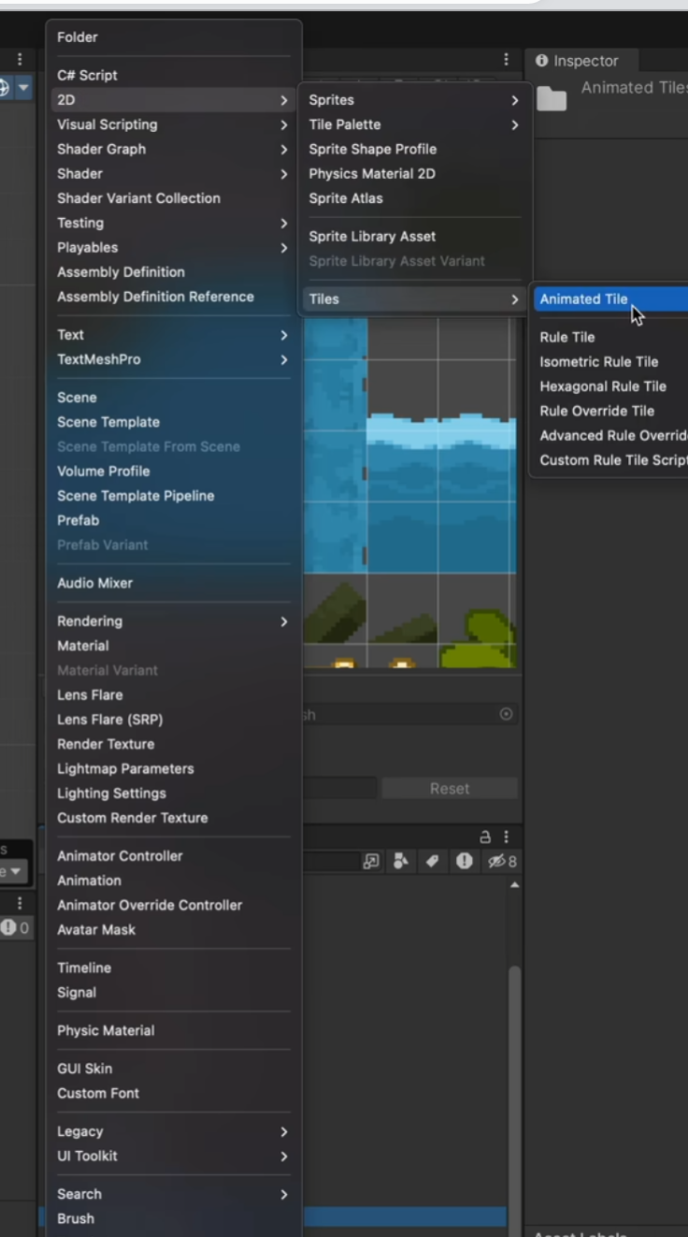
Task: Click the folder icon in the Inspector header
Action: coord(552,99)
